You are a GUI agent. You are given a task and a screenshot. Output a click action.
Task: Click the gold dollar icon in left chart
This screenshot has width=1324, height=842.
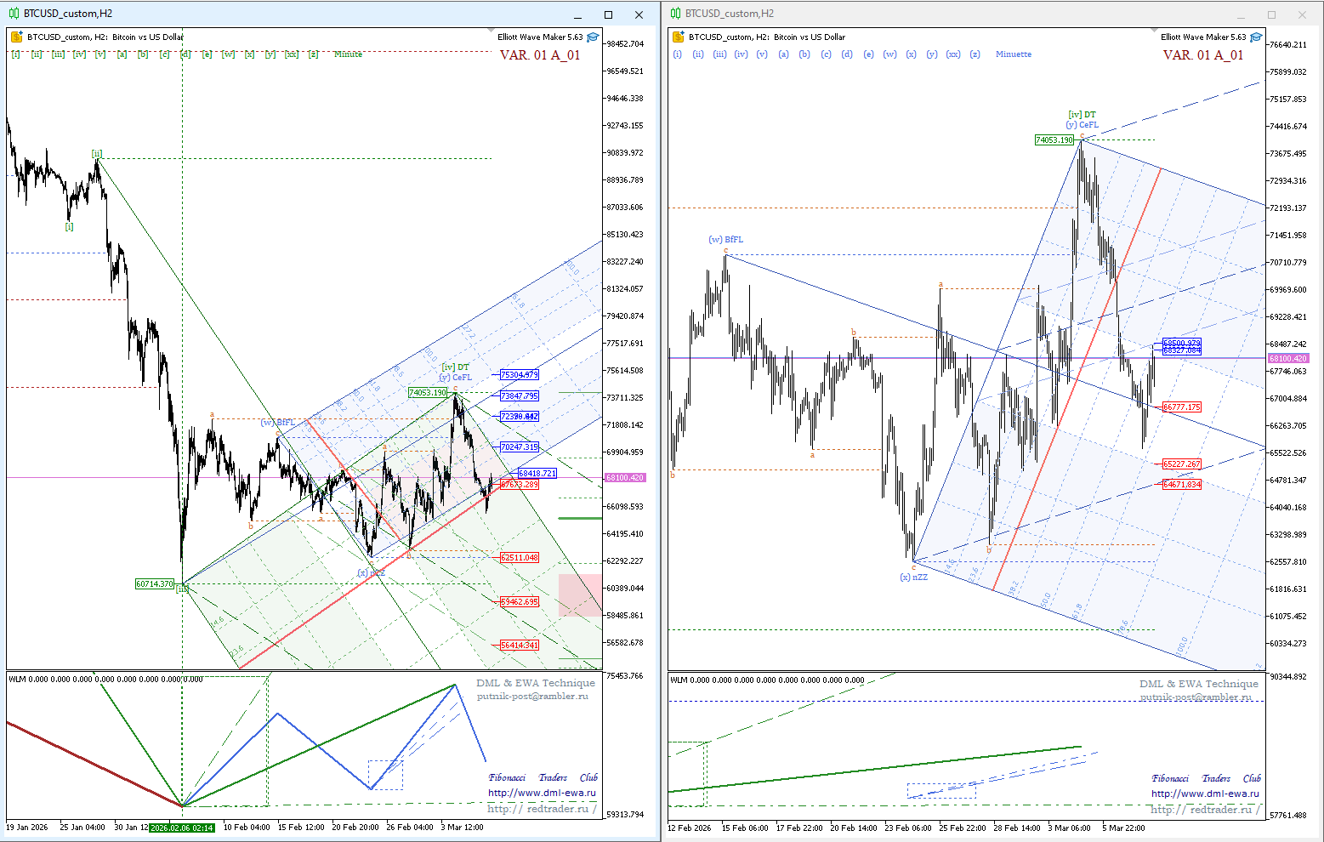pos(16,37)
